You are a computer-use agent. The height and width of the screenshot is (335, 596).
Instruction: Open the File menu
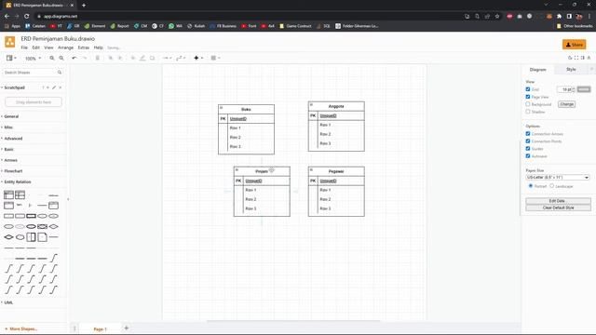tap(24, 47)
